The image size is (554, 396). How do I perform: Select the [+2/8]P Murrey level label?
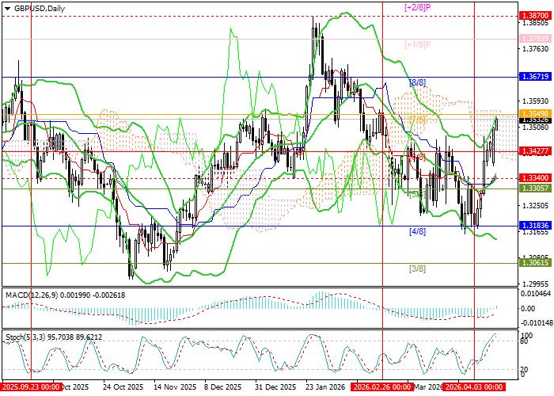[417, 7]
